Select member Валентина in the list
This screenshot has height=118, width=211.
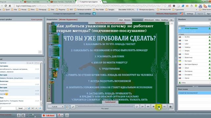[x=195, y=57]
